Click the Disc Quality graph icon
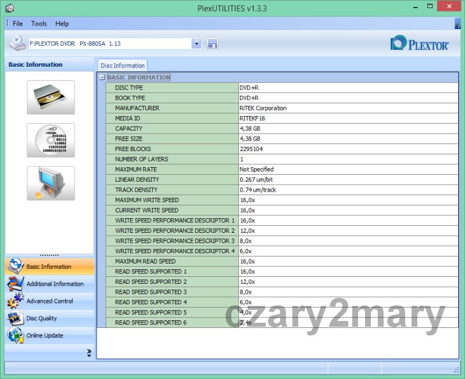The image size is (465, 379). click(x=16, y=318)
